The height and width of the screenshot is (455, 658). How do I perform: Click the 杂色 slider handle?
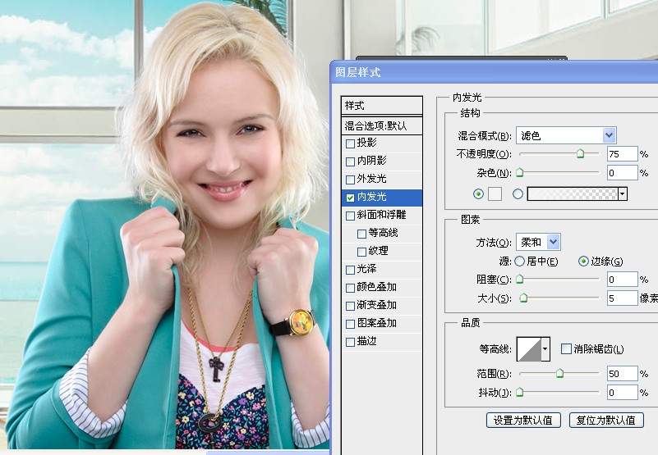[x=519, y=172]
